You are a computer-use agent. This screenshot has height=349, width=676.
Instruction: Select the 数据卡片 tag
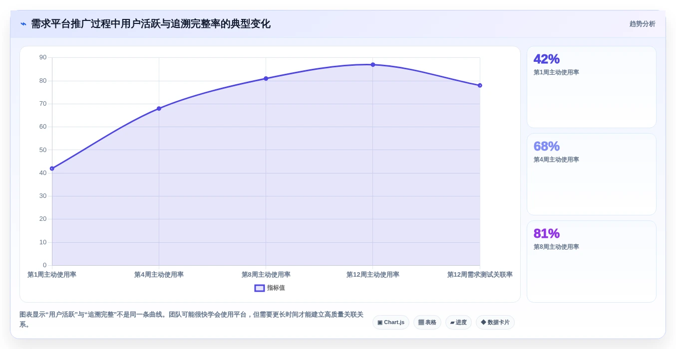pos(495,323)
